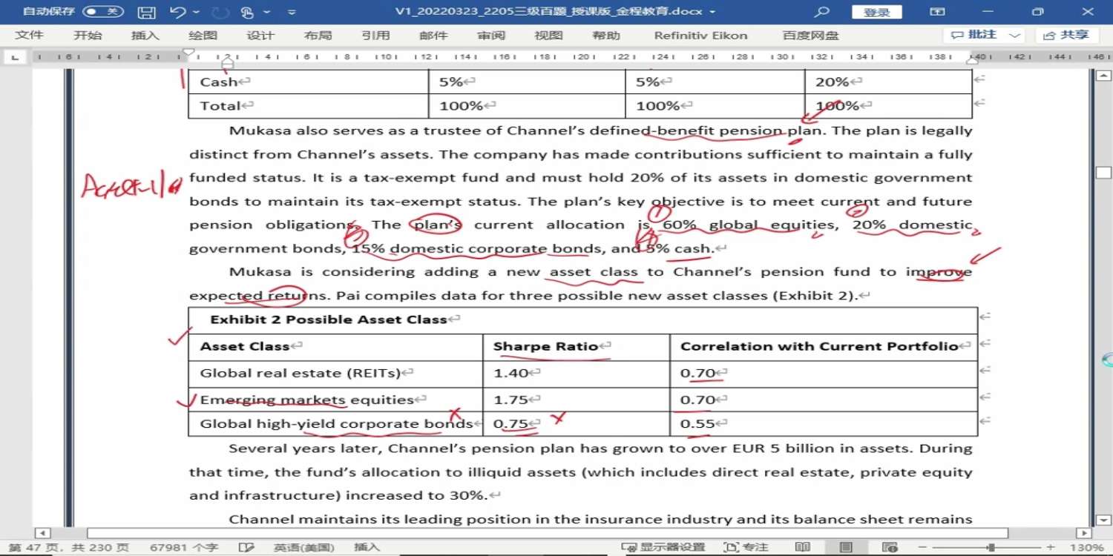1113x556 pixels.
Task: Open 显示器设置 display settings
Action: pos(663,547)
